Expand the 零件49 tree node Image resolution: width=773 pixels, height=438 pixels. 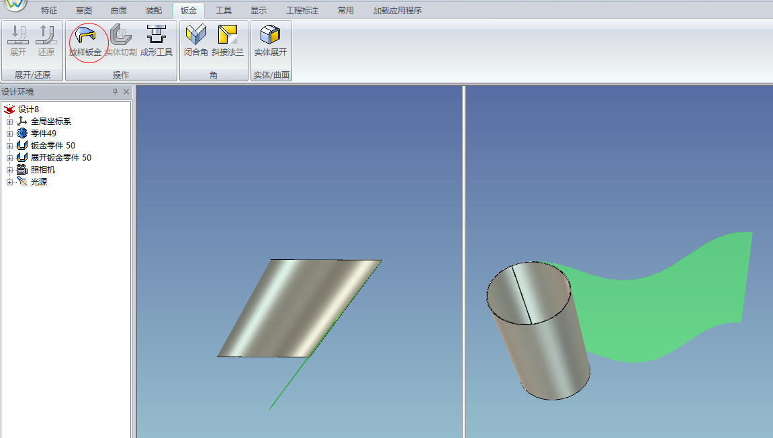[x=9, y=134]
